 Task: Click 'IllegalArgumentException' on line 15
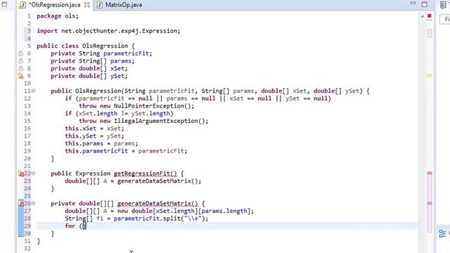click(x=155, y=121)
